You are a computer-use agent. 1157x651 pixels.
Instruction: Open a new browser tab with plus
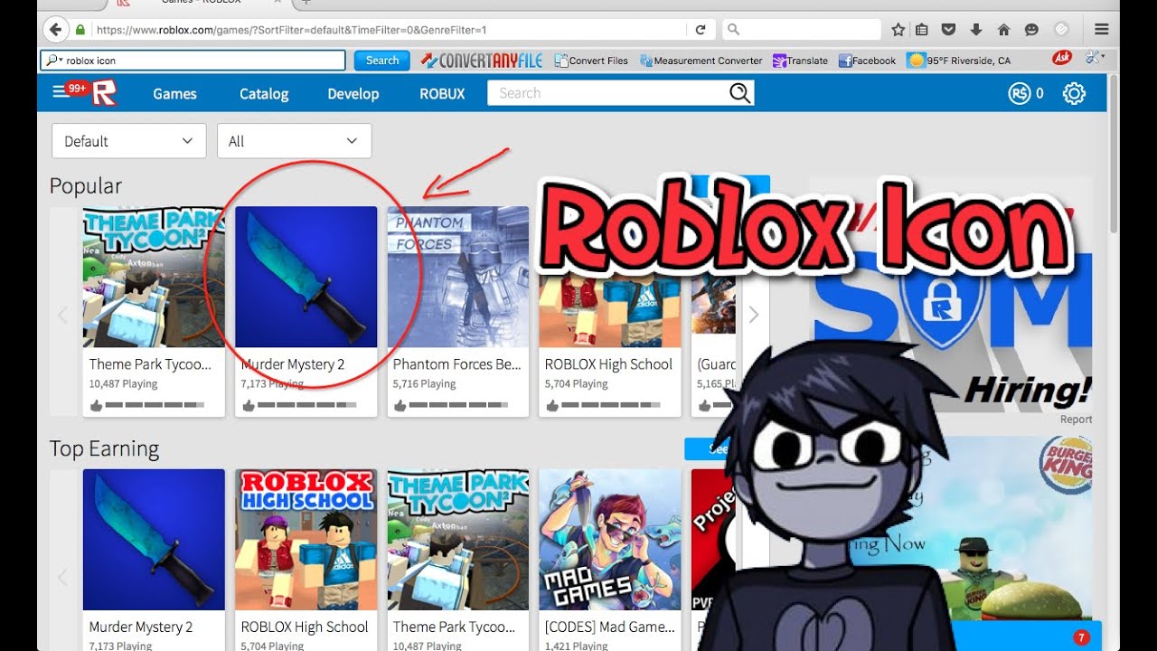[x=306, y=3]
